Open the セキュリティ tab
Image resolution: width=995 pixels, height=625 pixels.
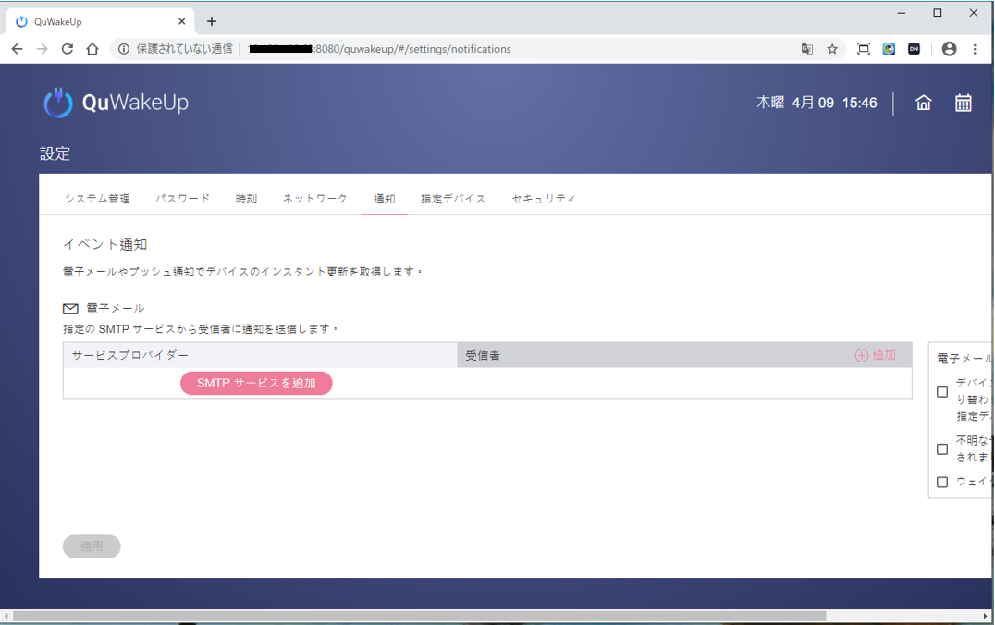[x=544, y=199]
